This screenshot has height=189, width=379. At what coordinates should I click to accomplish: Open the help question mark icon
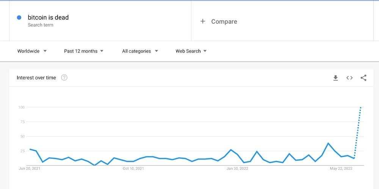pos(64,77)
